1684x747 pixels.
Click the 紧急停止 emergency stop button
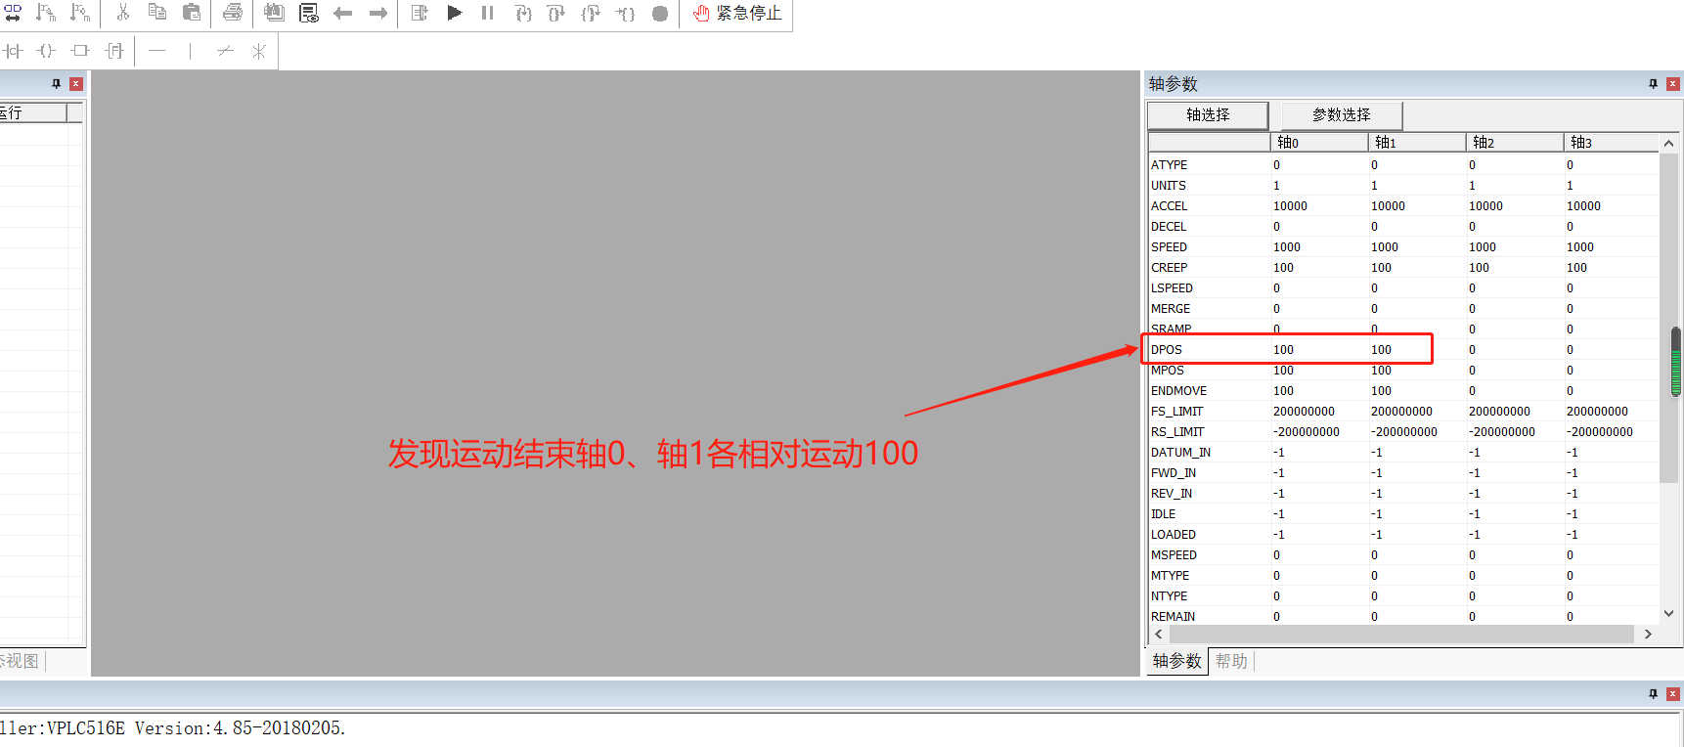coord(737,14)
